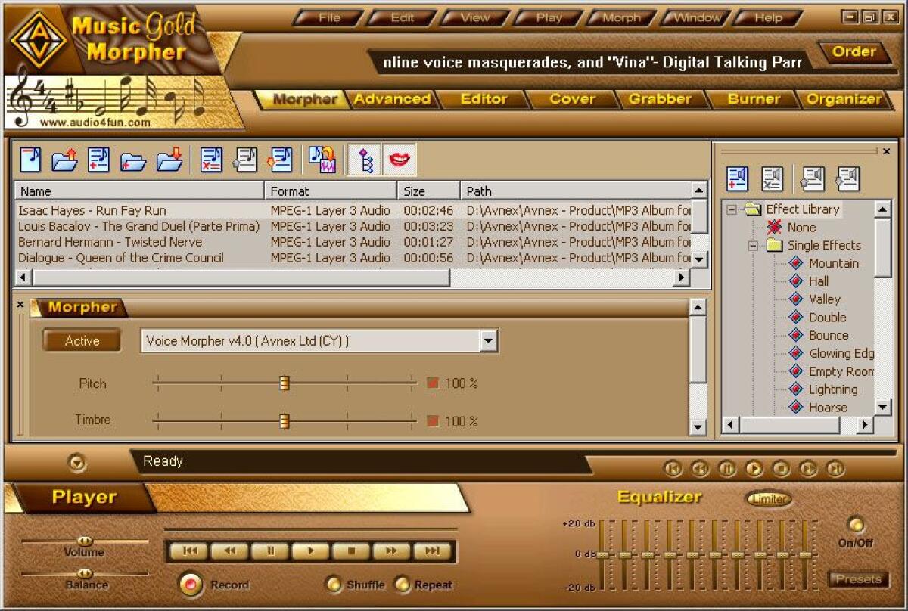
Task: Select the remove song toolbar icon
Action: [x=210, y=159]
